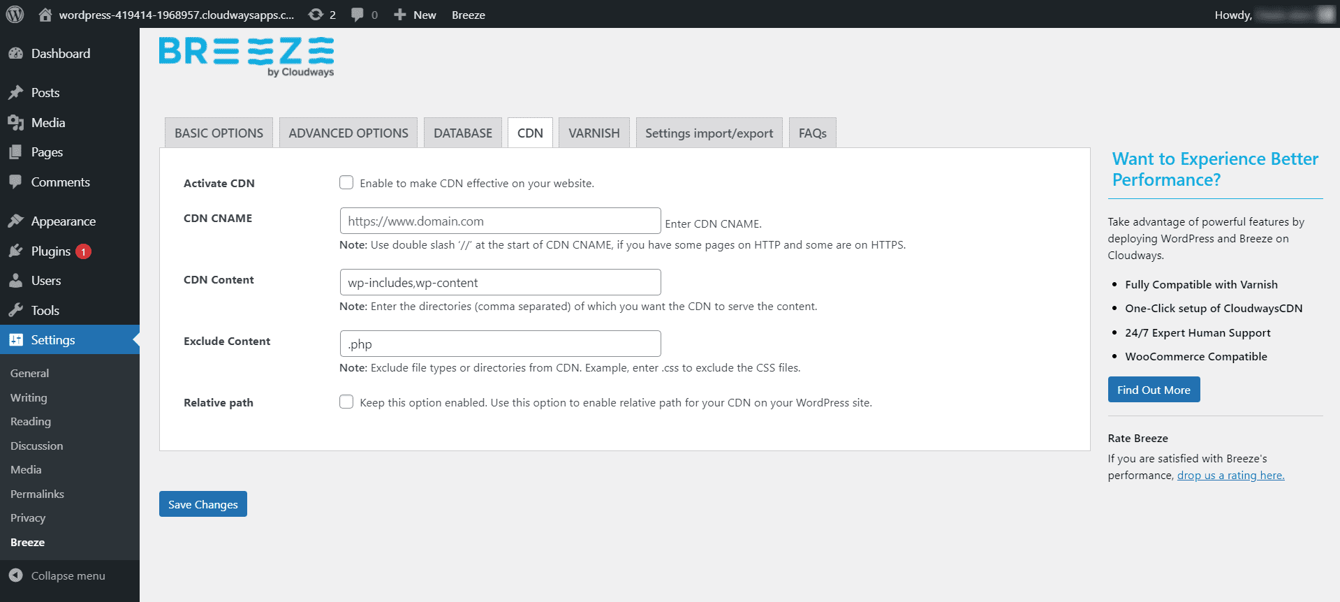
Task: Click the WordPress logo icon
Action: coord(15,15)
